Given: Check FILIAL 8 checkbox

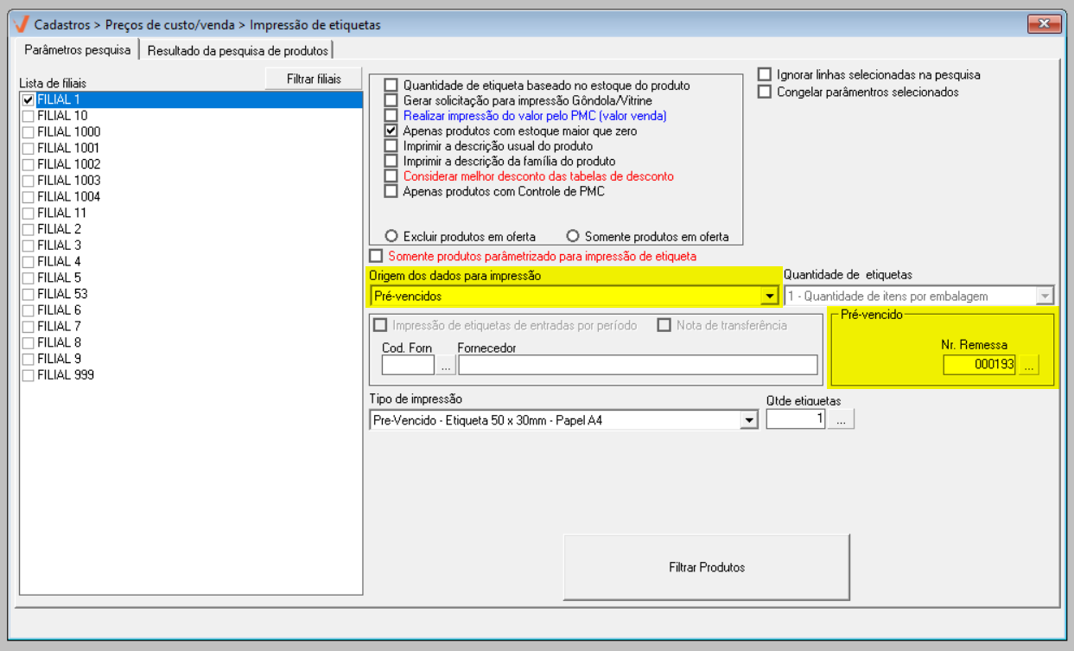Looking at the screenshot, I should (x=29, y=342).
